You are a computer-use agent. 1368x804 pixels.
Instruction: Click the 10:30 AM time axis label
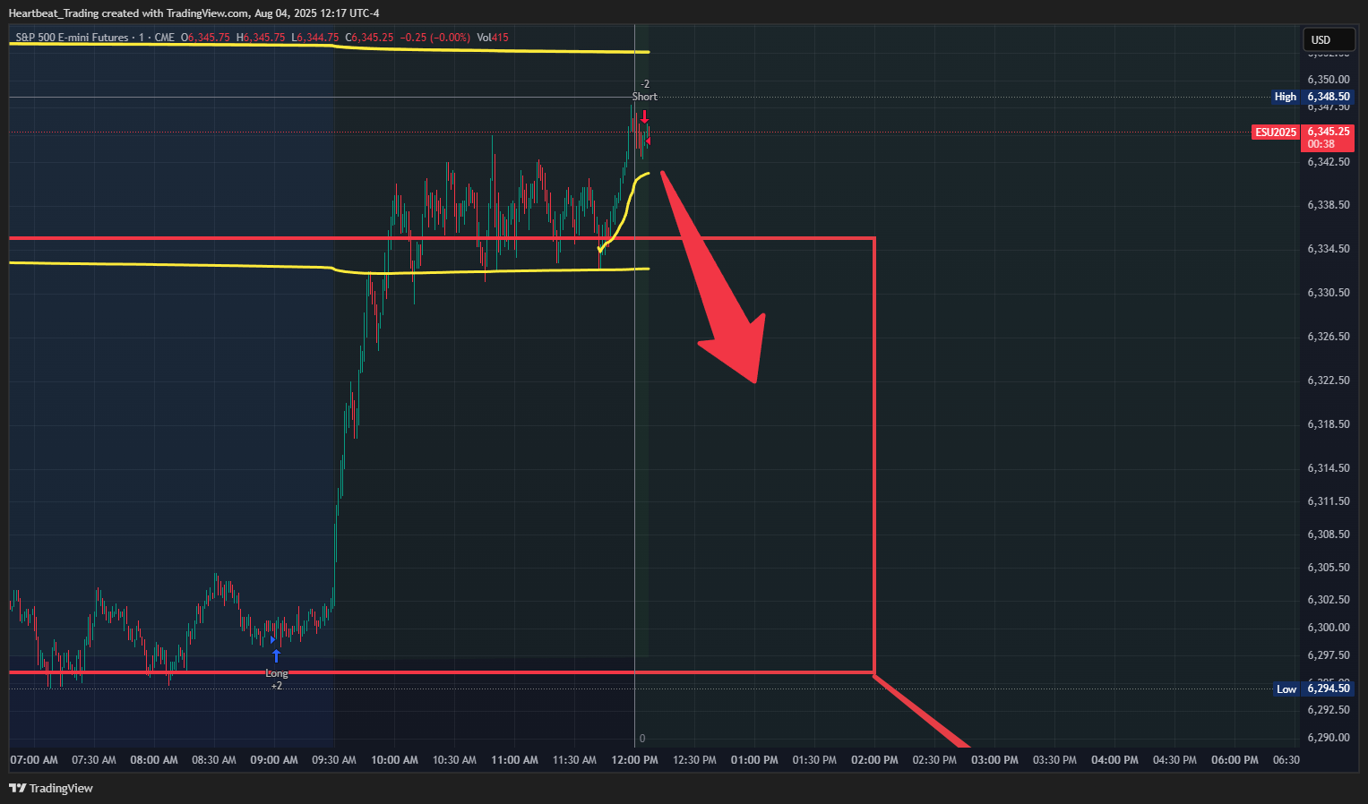pos(454,760)
